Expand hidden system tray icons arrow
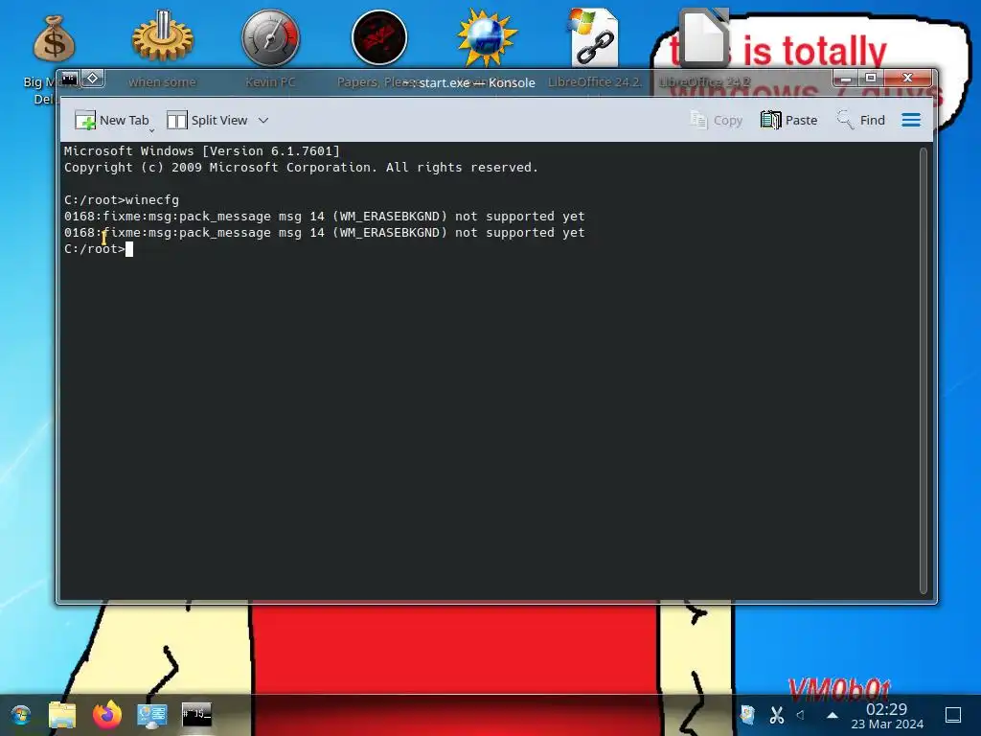The height and width of the screenshot is (736, 981). click(833, 715)
